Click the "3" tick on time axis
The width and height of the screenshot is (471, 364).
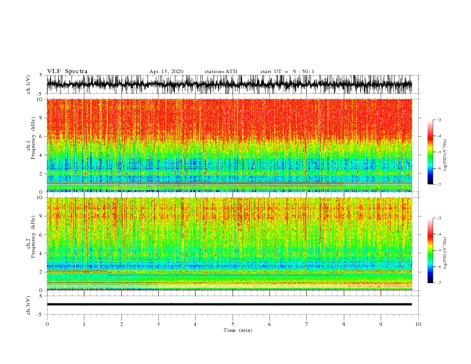tap(158, 324)
